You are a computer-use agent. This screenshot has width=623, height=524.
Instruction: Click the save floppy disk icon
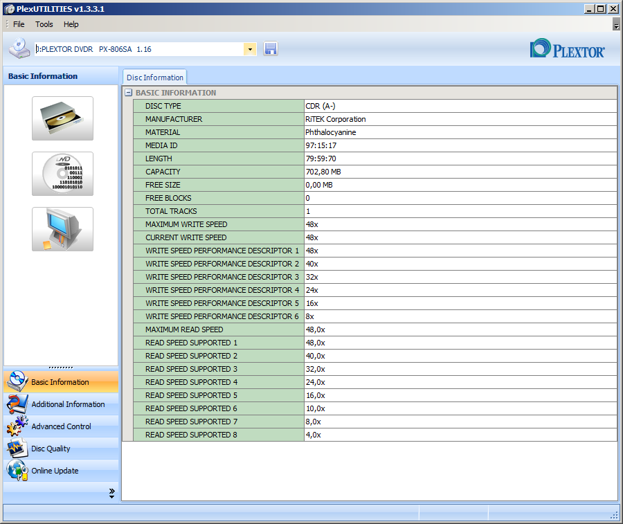(x=271, y=49)
